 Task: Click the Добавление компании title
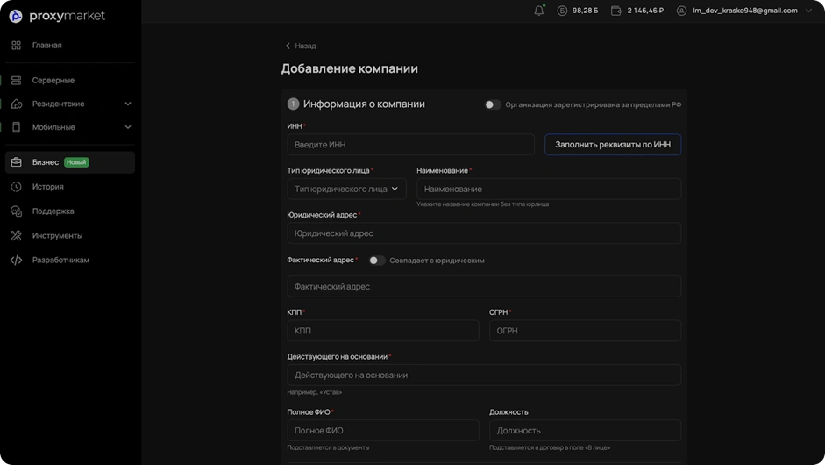coord(349,69)
